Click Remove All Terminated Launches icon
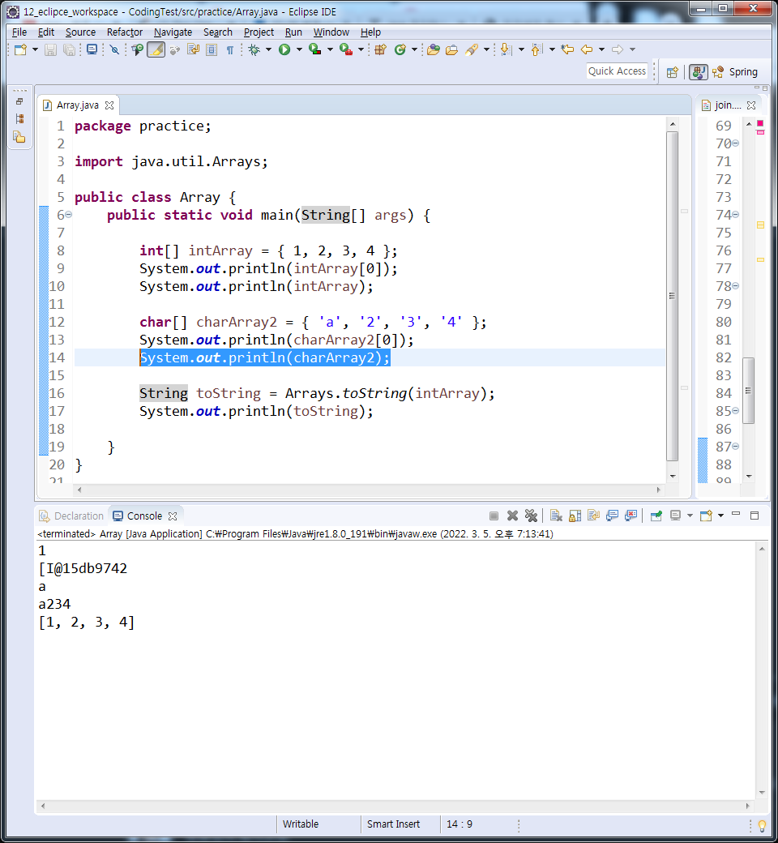Screen dimensions: 778x843 (531, 516)
